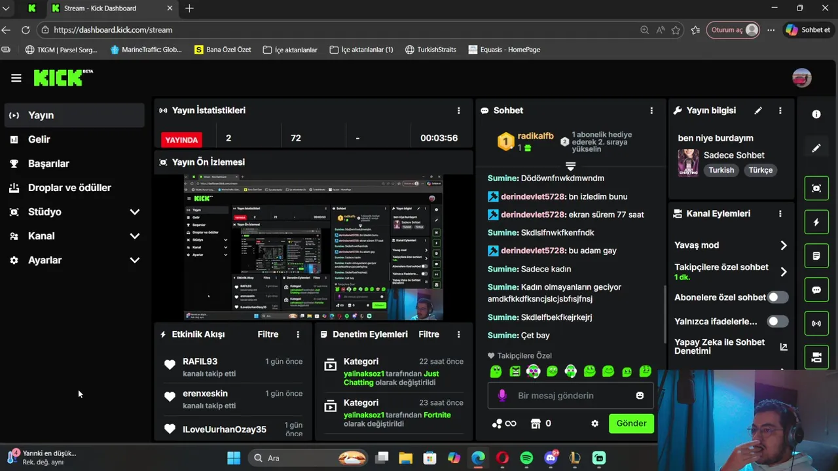Open Spotify from the taskbar

point(526,458)
